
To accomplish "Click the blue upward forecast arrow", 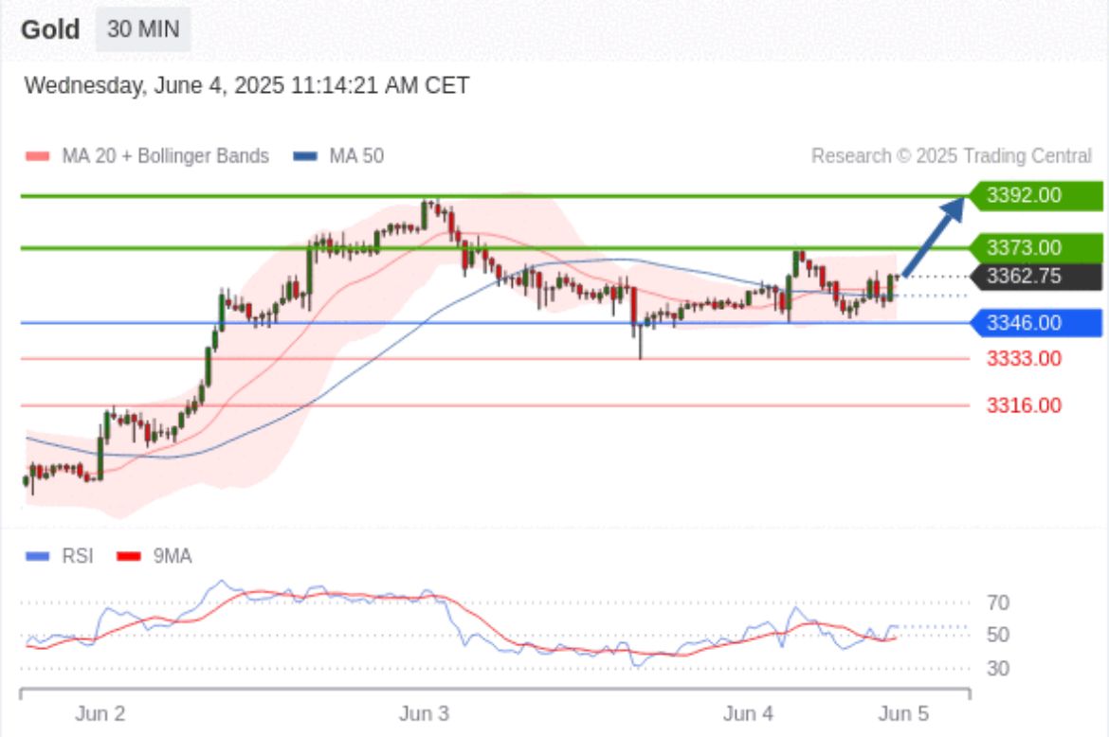I will click(x=934, y=235).
